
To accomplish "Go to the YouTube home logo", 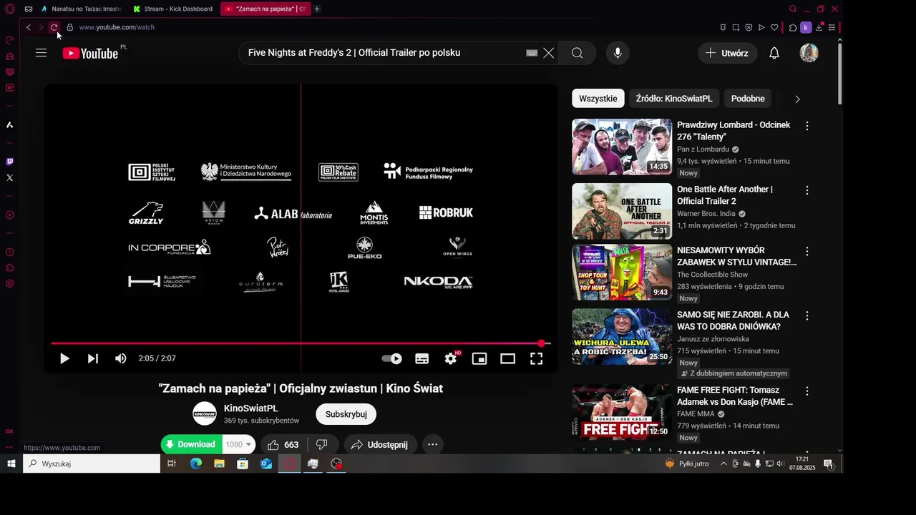I will [90, 53].
